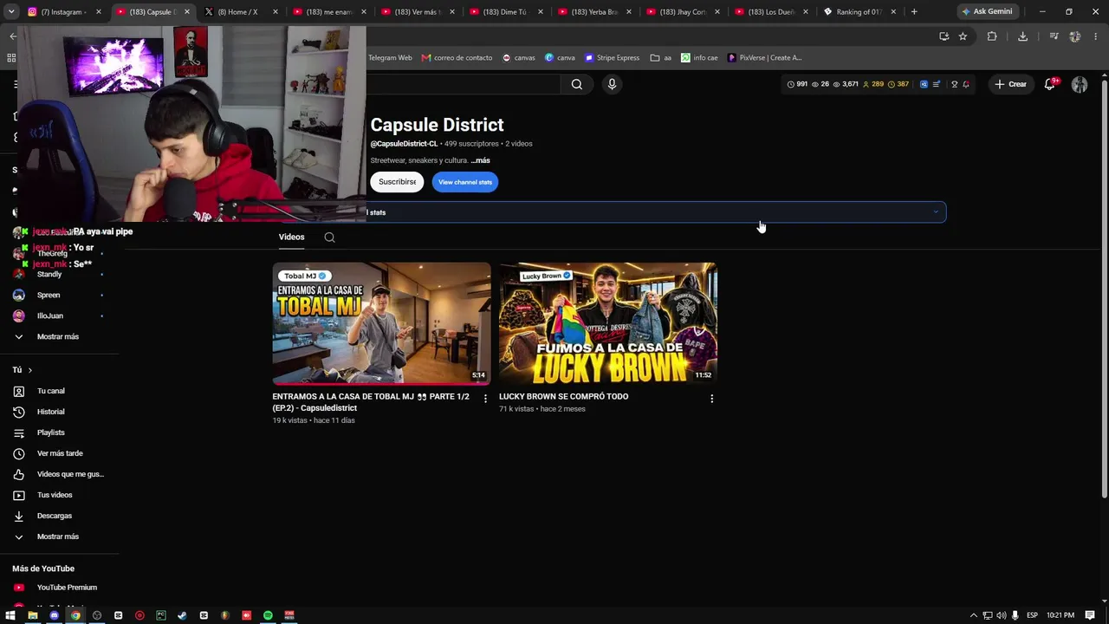
Task: Open Ask Gemini in Chrome
Action: pyautogui.click(x=987, y=12)
